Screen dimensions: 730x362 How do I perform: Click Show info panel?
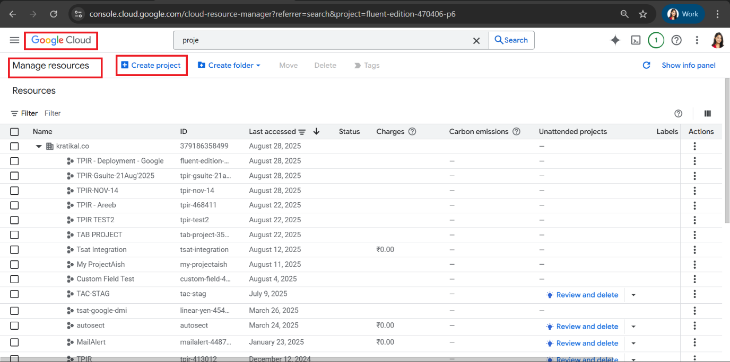(x=689, y=66)
